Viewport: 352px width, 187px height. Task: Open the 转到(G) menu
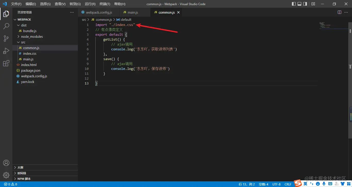point(75,4)
